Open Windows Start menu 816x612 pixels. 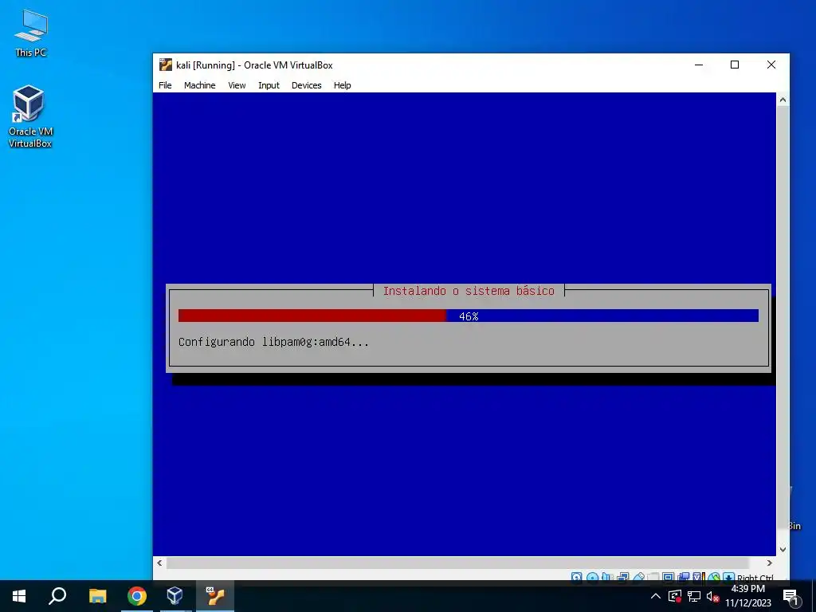(19, 596)
